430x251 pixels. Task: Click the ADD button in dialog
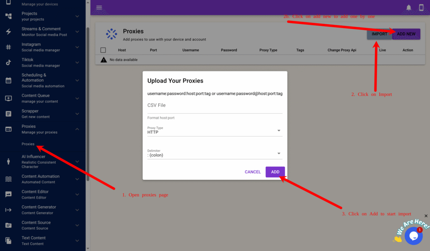(x=275, y=172)
